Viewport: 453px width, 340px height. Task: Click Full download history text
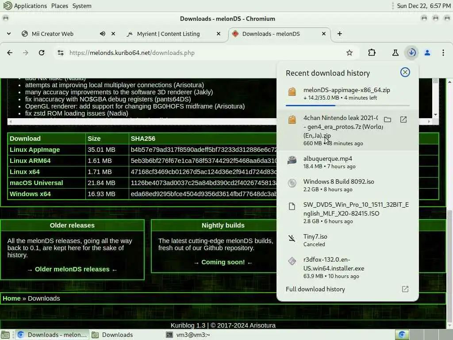315,289
